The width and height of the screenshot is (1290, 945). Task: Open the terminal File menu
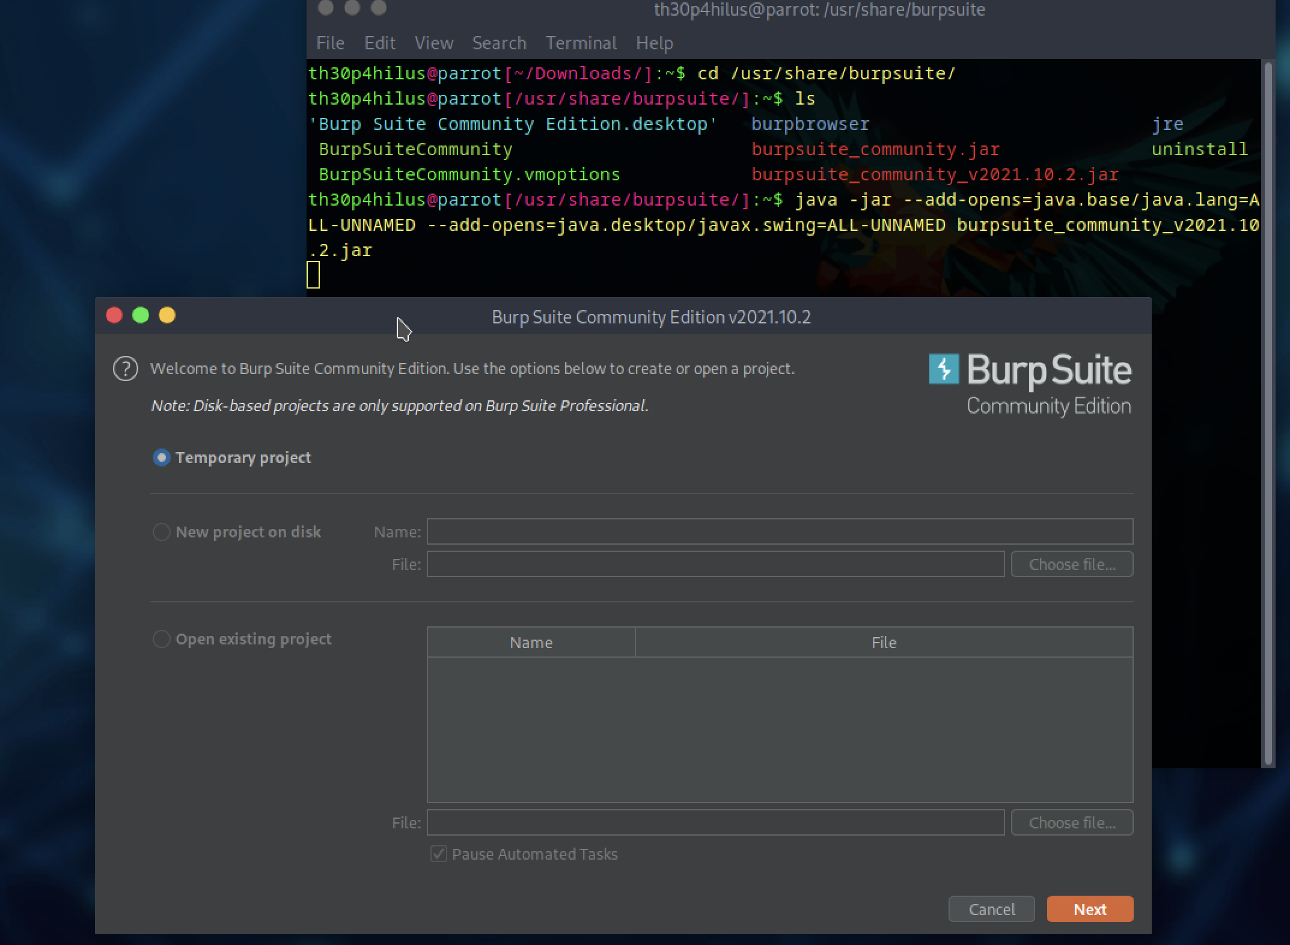[330, 43]
